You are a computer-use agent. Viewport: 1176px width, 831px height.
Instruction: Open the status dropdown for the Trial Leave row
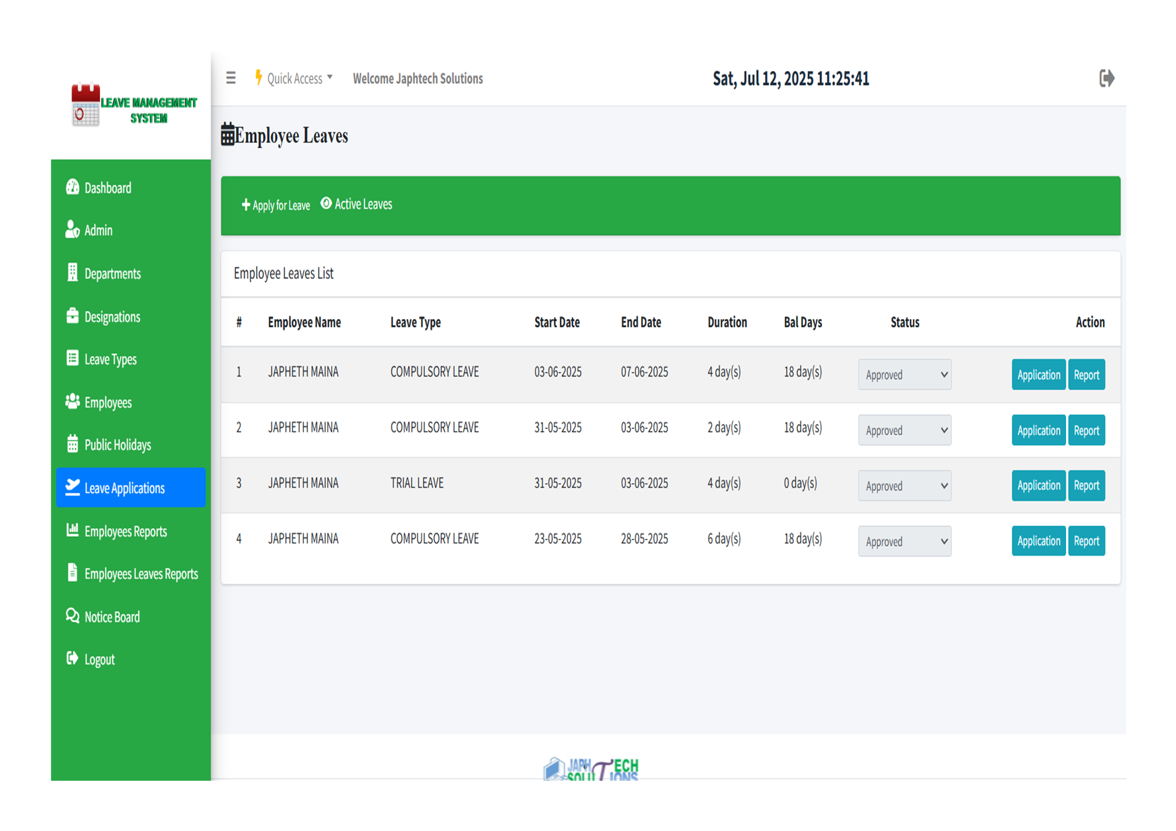tap(904, 486)
